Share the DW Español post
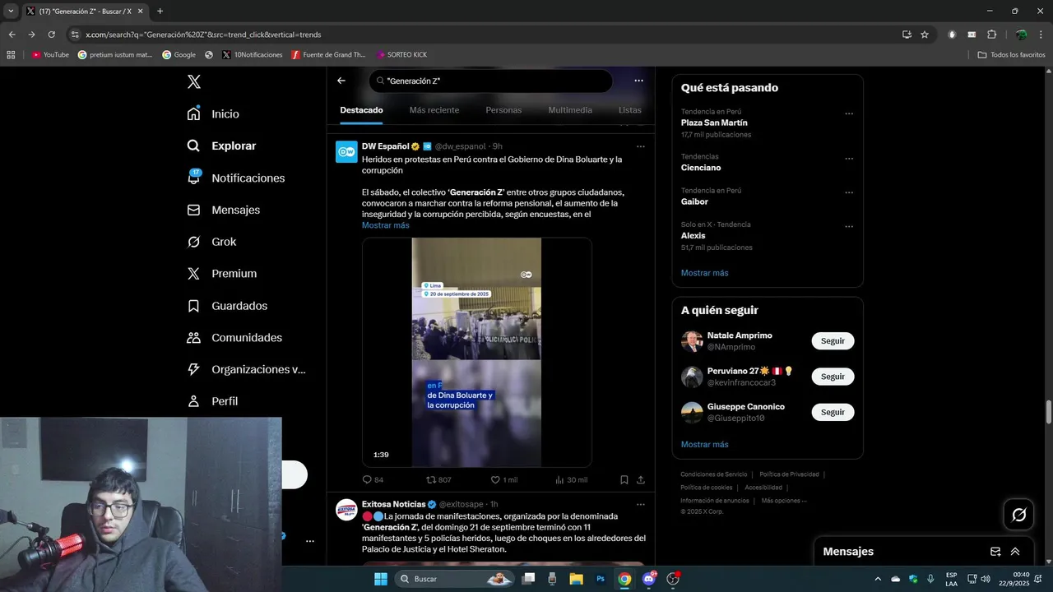1053x592 pixels. point(641,479)
